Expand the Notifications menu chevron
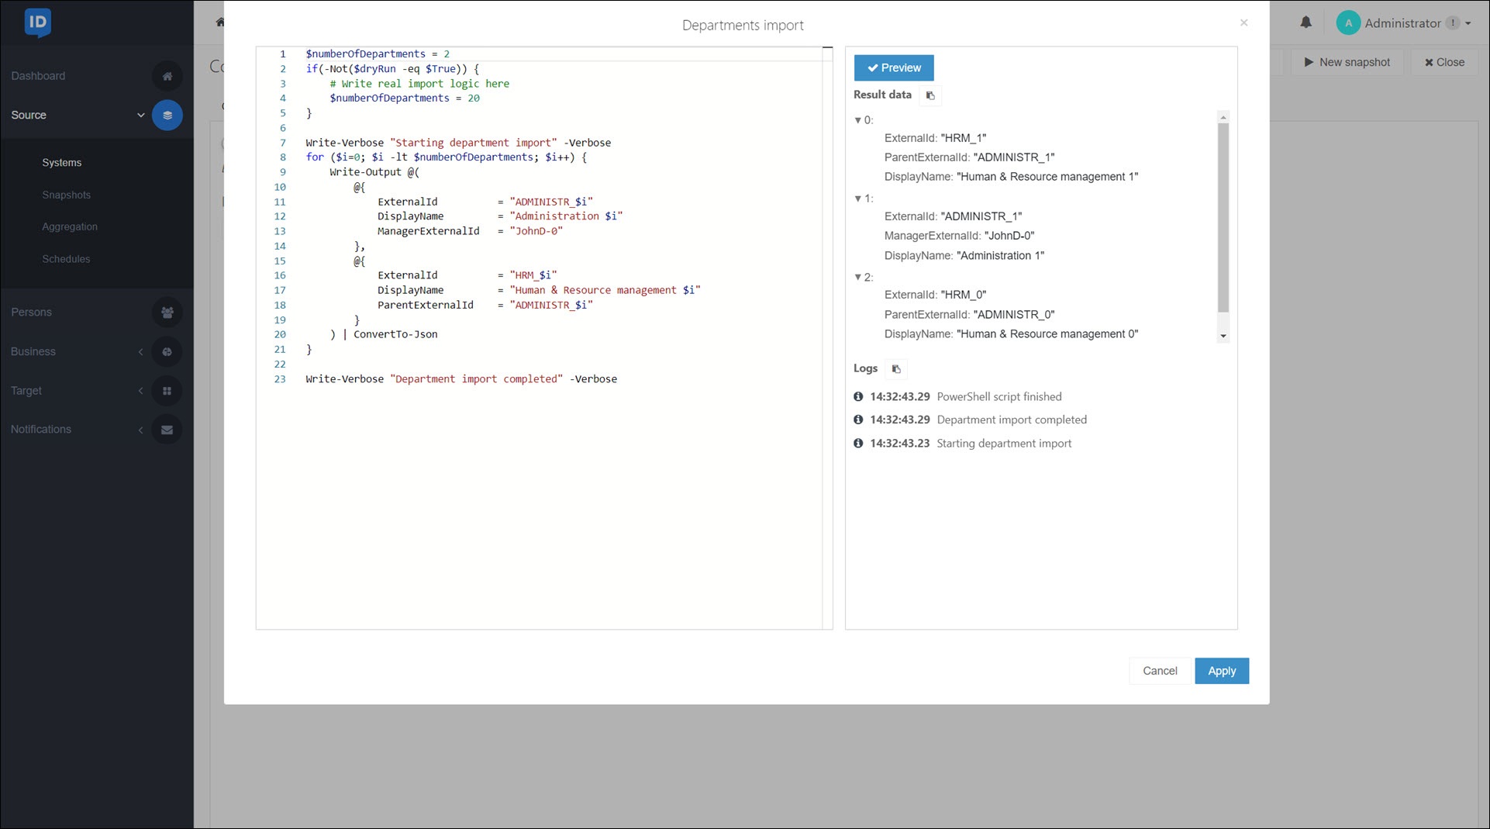The height and width of the screenshot is (829, 1490). [140, 430]
